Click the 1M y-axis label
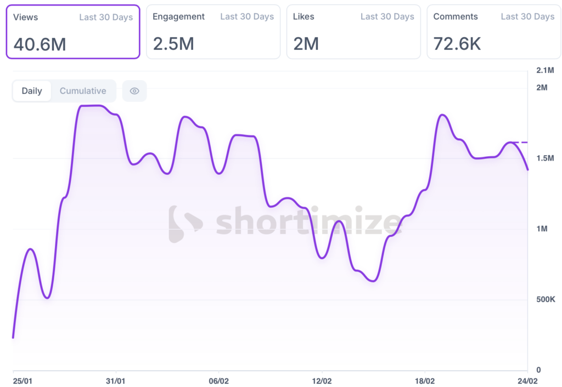The image size is (562, 387). tap(542, 229)
